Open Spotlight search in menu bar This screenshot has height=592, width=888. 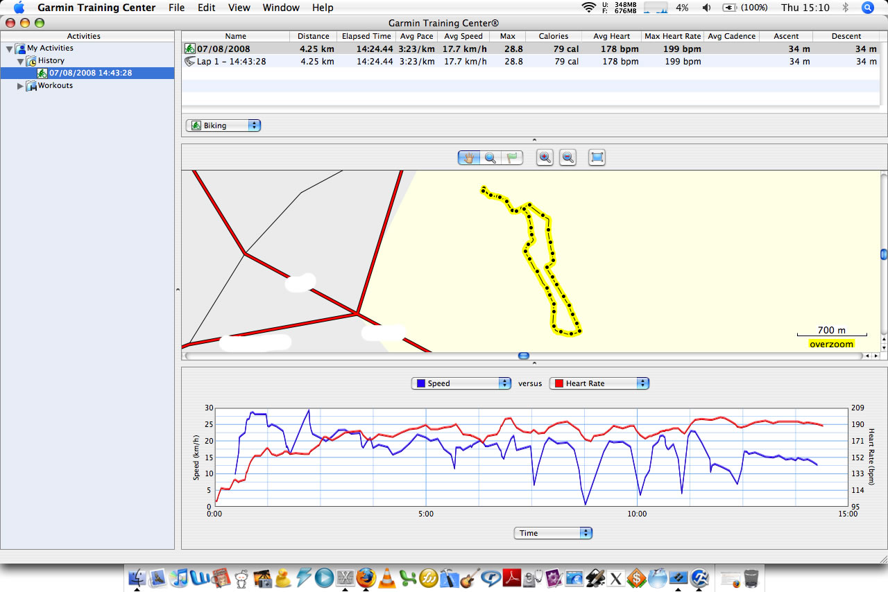coord(867,8)
